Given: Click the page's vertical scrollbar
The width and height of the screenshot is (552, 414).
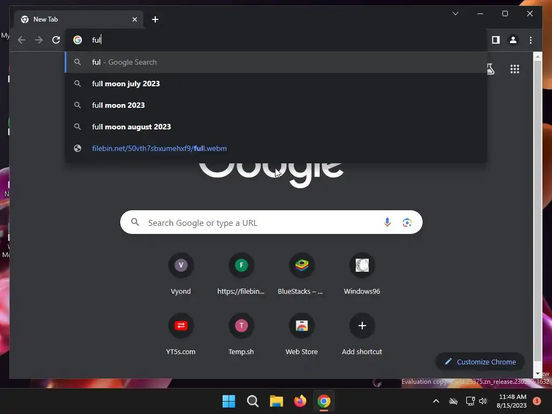Looking at the screenshot, I should coord(537,211).
